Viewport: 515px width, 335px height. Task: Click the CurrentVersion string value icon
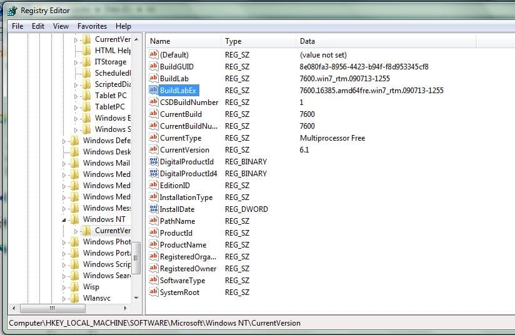[153, 149]
